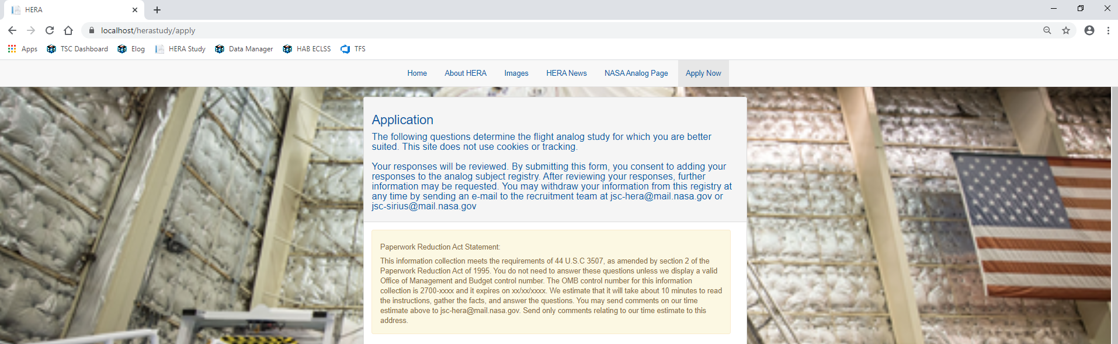Click the jsc-sirius@mail.nasa.gov email text
Viewport: 1118px width, 344px height.
coord(424,206)
